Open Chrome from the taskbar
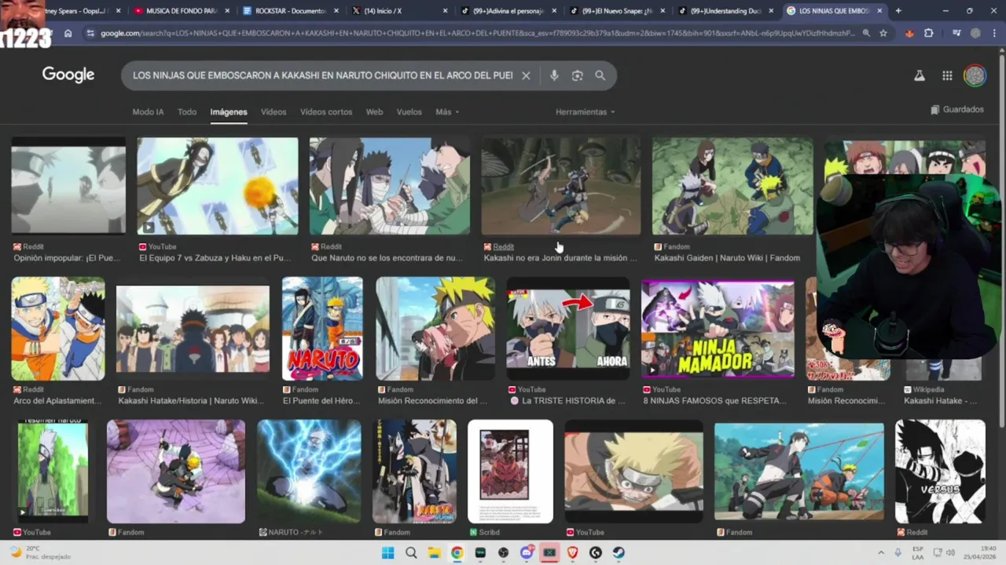1006x565 pixels. [x=457, y=552]
